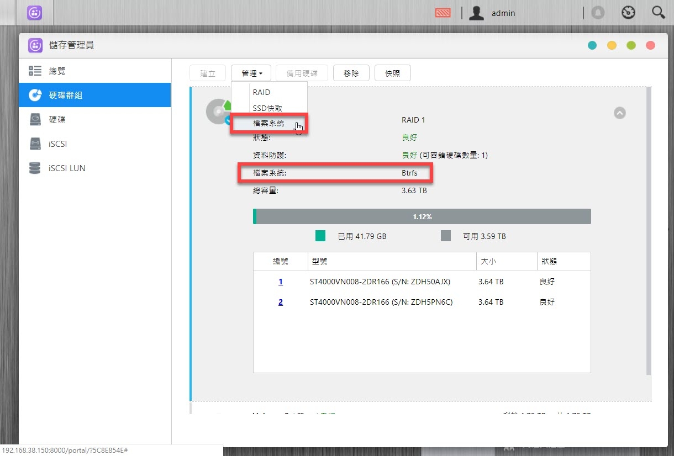Open the notifications bell icon
674x456 pixels.
[598, 13]
